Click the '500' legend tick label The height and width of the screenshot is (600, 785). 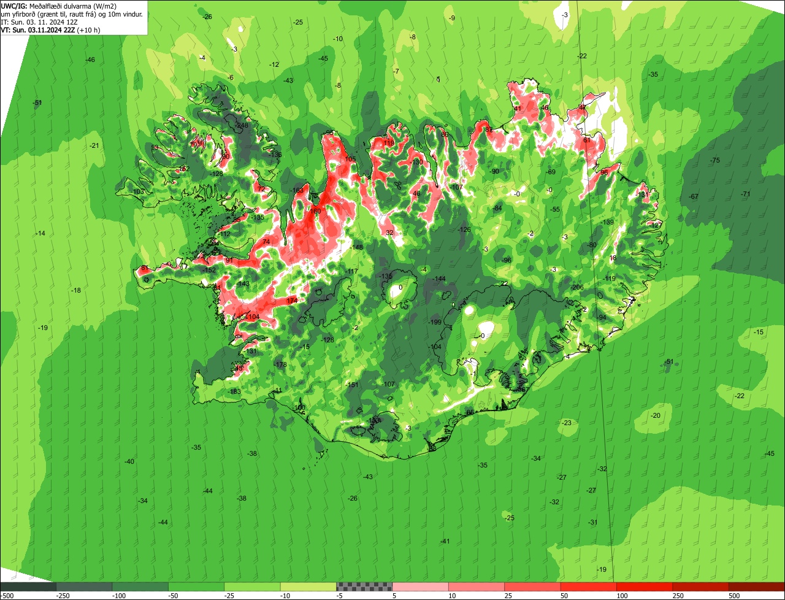pos(734,596)
